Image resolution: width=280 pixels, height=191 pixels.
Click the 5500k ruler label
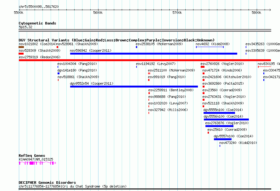coord(19,13)
